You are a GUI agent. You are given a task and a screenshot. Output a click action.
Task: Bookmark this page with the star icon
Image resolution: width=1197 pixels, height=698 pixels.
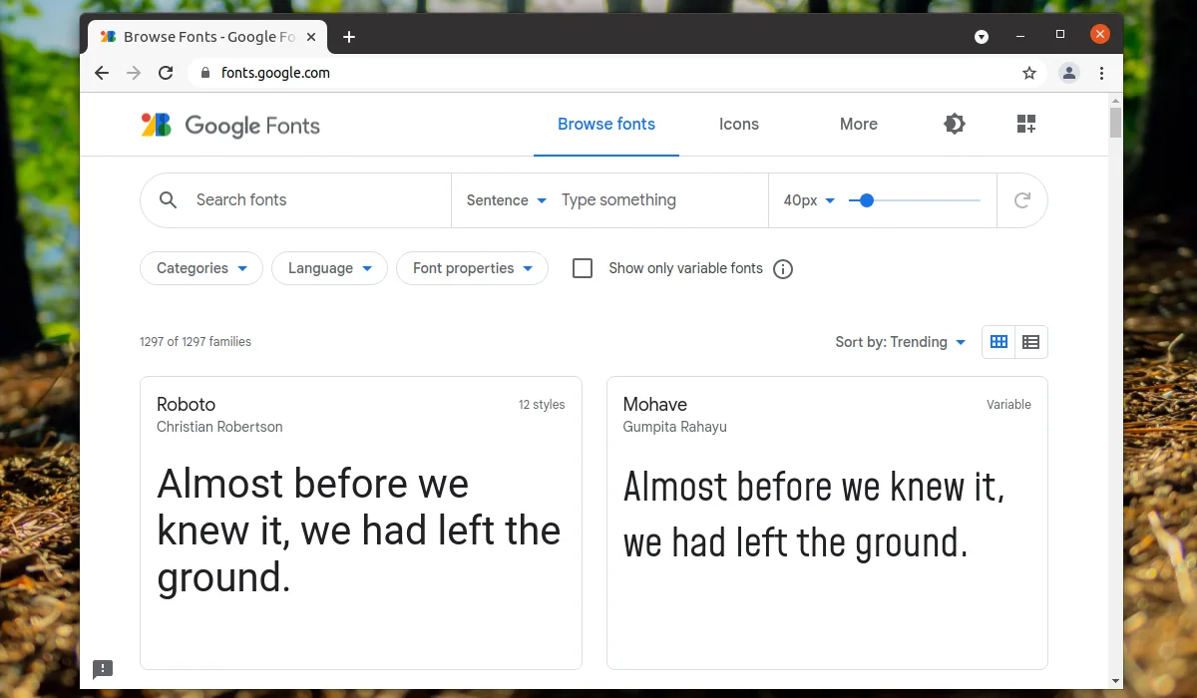pyautogui.click(x=1029, y=73)
